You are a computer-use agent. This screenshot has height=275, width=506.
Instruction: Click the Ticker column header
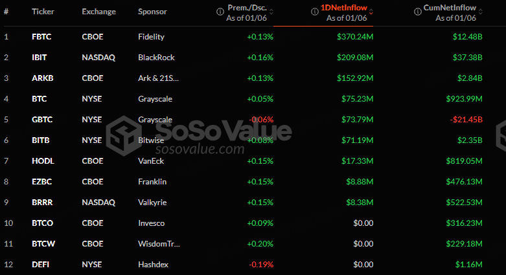tap(43, 12)
